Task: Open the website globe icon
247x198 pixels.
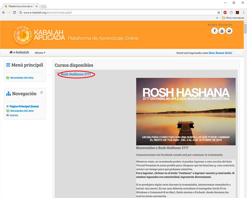Action: [x=229, y=31]
